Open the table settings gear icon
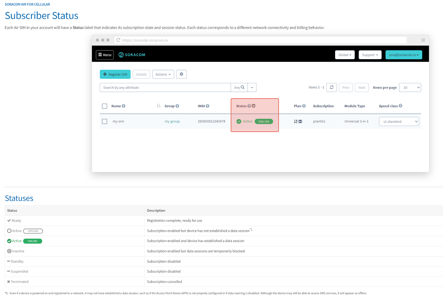443x300 pixels. coord(181,74)
